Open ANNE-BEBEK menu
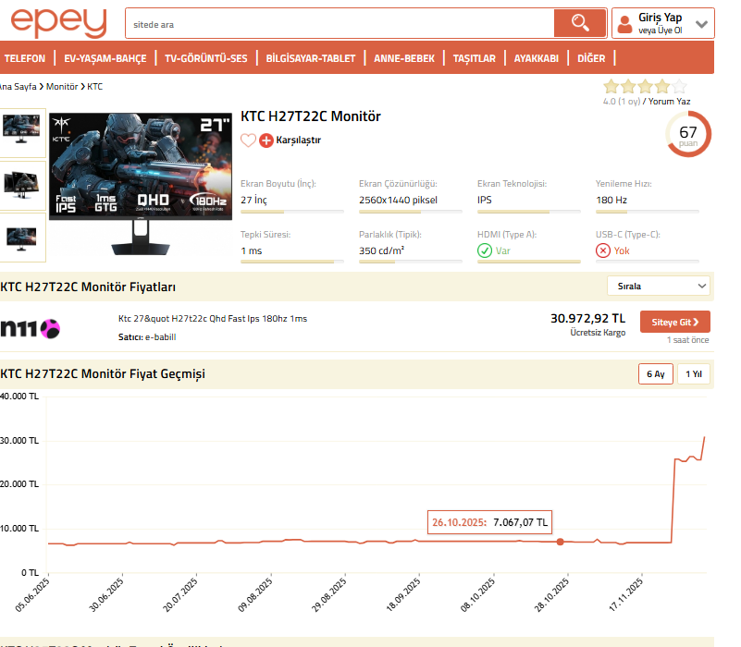This screenshot has width=741, height=647. click(404, 58)
